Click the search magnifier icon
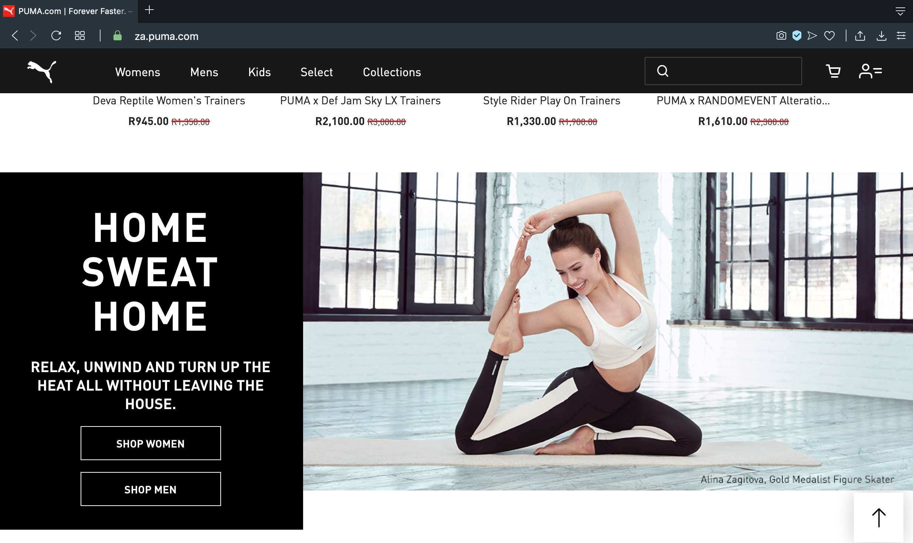913x543 pixels. [x=663, y=71]
